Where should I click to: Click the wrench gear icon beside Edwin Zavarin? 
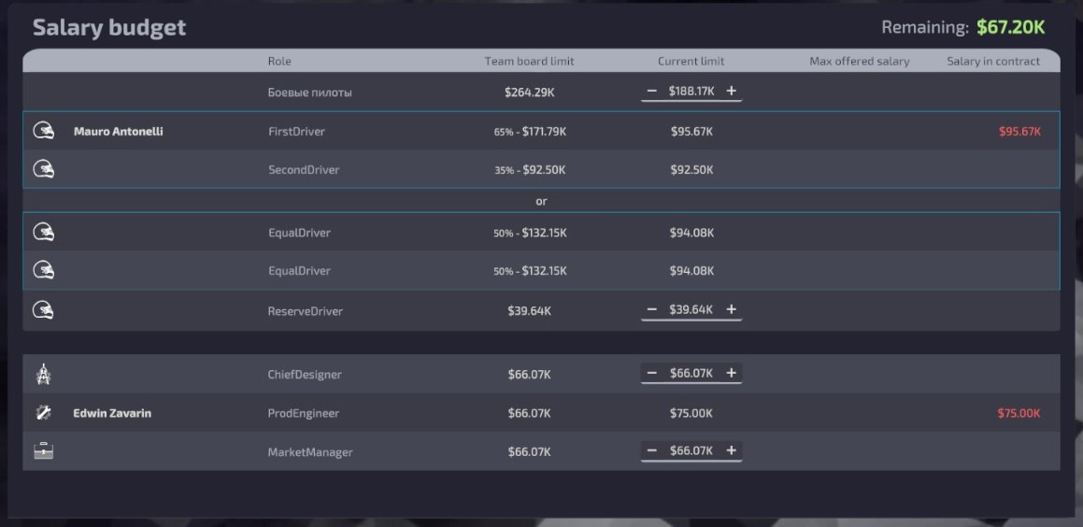(x=44, y=413)
